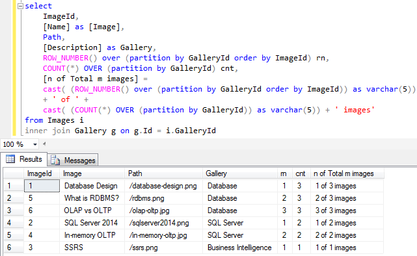Click the 'from Images i' code line
This screenshot has height=256, width=417.
pyautogui.click(x=54, y=120)
